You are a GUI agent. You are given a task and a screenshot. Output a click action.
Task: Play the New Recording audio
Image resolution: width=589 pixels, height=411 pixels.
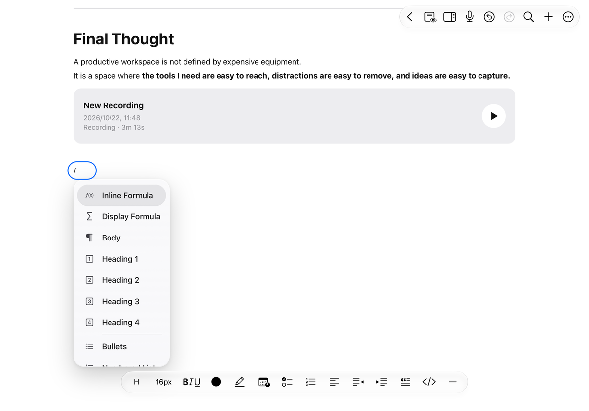coord(494,116)
